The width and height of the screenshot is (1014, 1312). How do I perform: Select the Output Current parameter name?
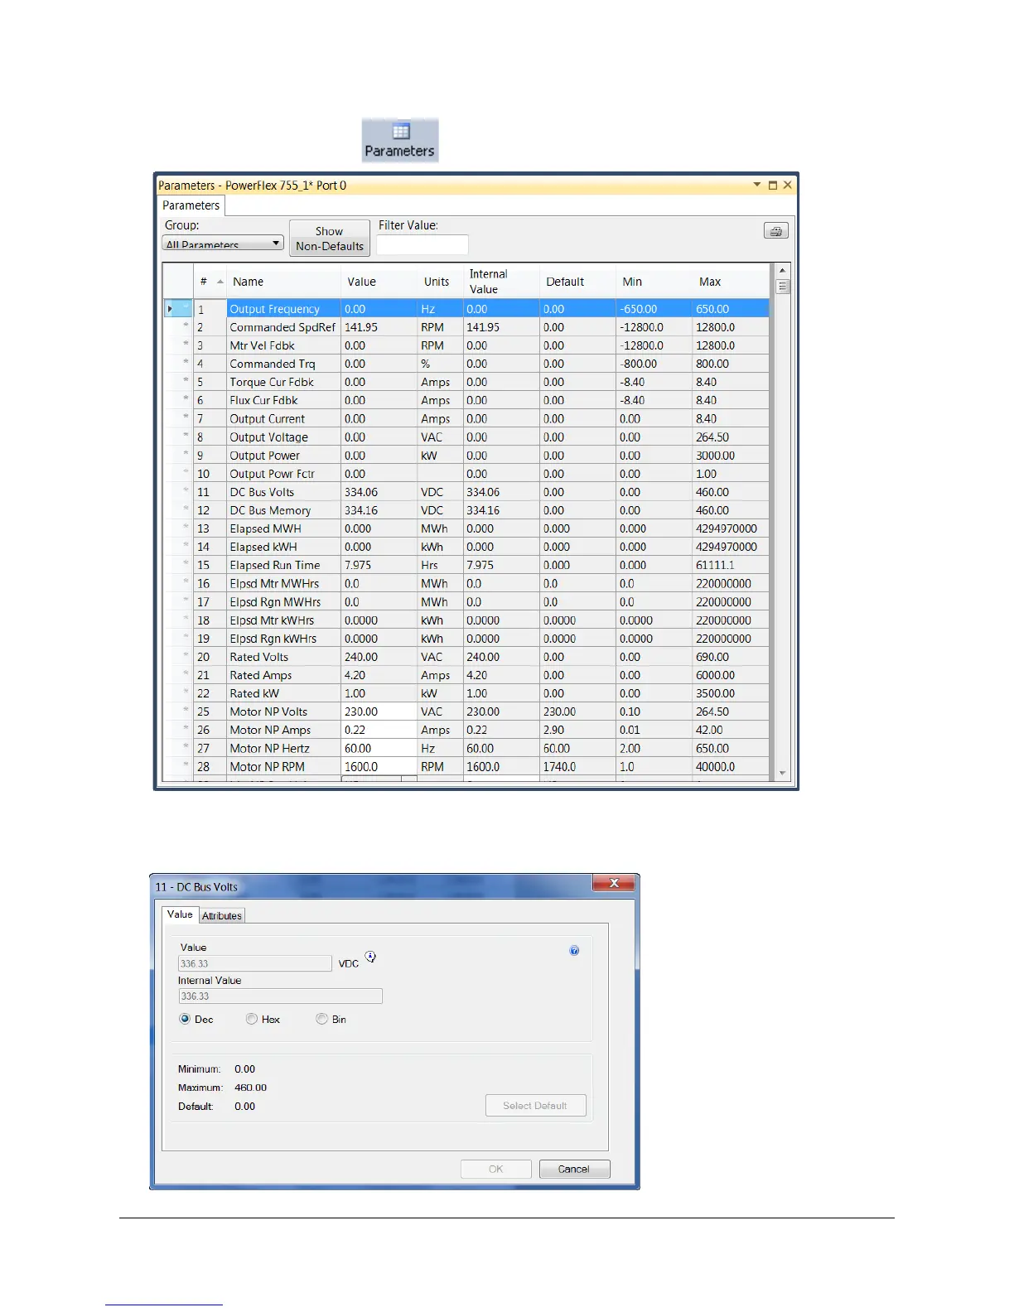click(267, 419)
